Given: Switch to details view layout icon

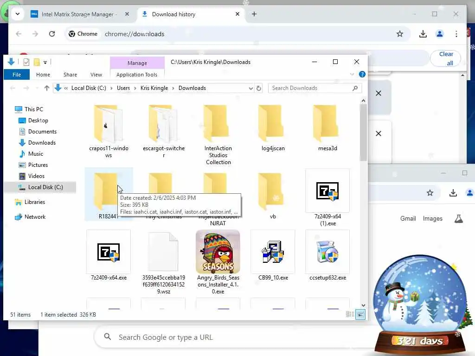Looking at the screenshot, I should pos(350,315).
